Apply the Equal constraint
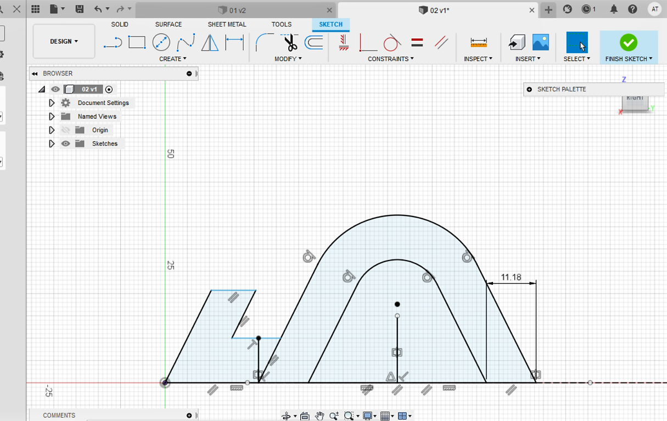Image resolution: width=667 pixels, height=421 pixels. tap(417, 42)
